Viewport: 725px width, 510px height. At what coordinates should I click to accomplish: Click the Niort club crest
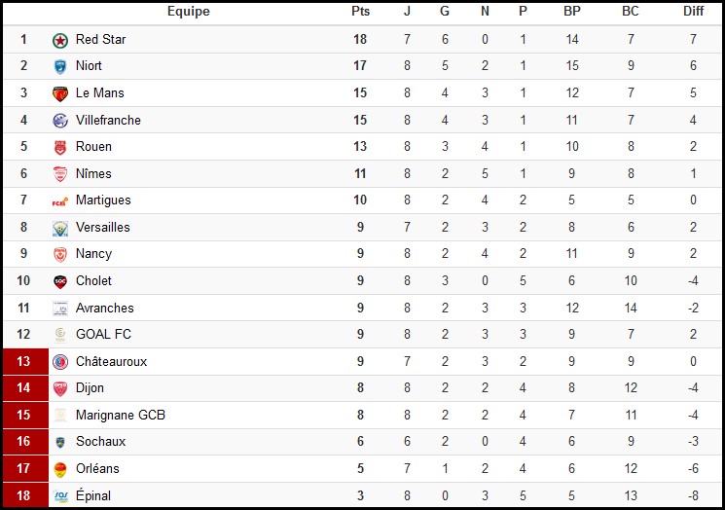(60, 67)
